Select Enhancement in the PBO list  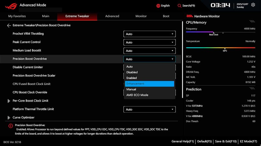(149, 84)
